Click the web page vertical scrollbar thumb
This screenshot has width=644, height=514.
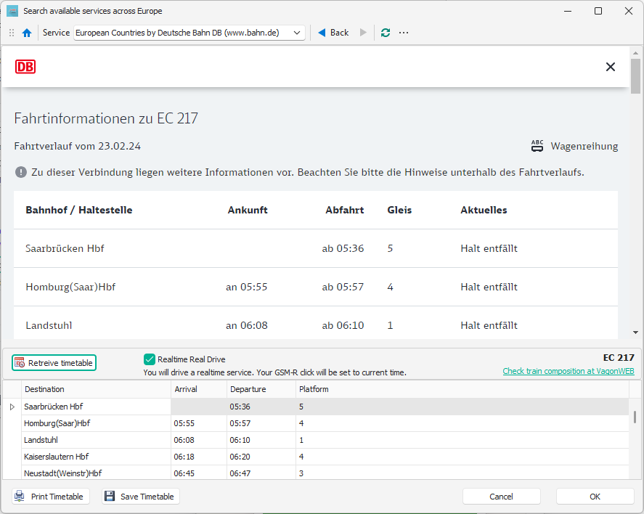635,76
